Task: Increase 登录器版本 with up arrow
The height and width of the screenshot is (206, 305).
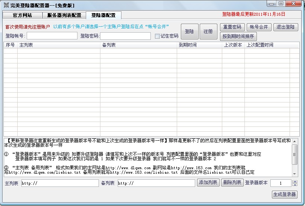Action: coord(294,181)
